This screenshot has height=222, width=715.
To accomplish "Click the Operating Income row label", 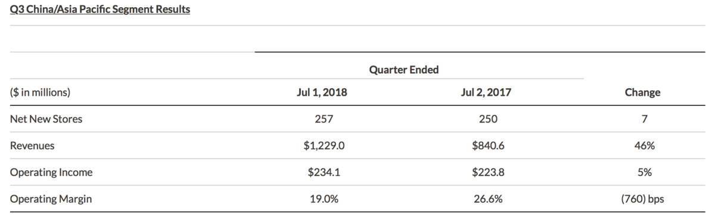I will click(x=51, y=173).
